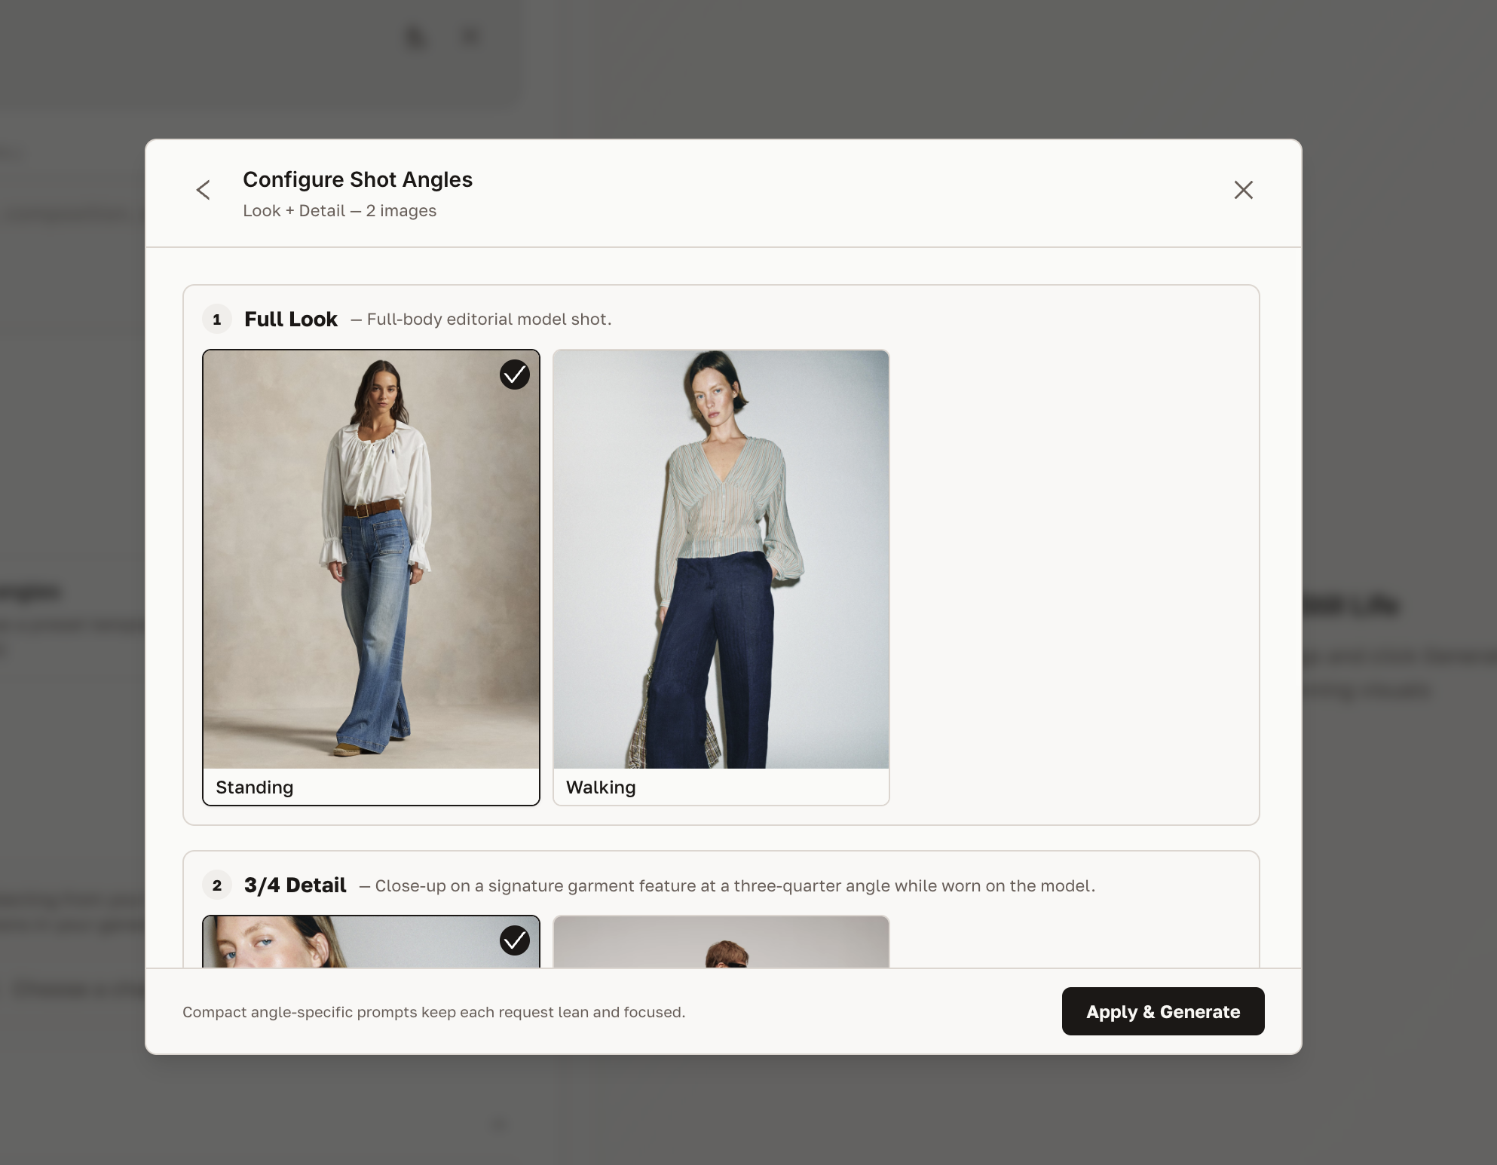Select the Standing pose model photo

[371, 559]
